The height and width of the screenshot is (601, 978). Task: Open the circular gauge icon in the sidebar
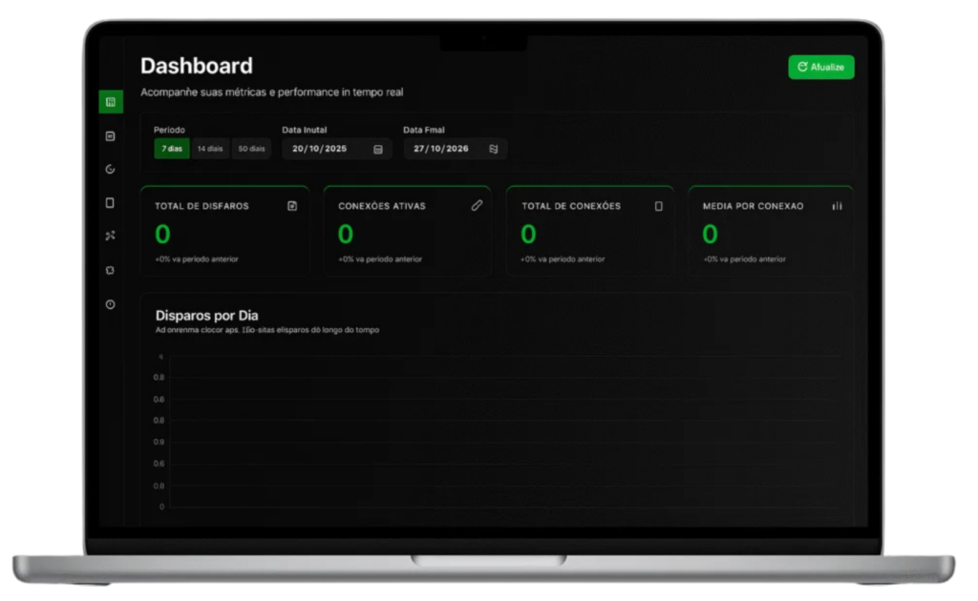tap(111, 170)
